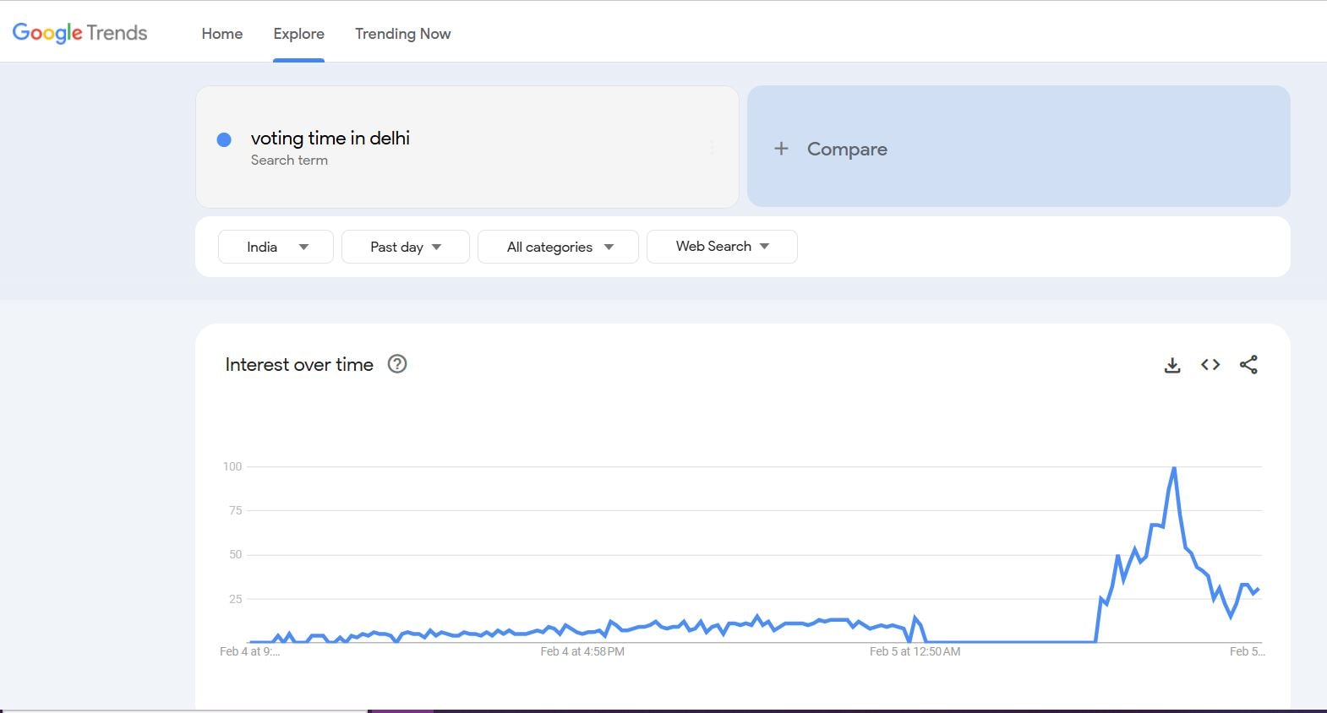Open the Trending Now tab
1327x713 pixels.
point(402,34)
